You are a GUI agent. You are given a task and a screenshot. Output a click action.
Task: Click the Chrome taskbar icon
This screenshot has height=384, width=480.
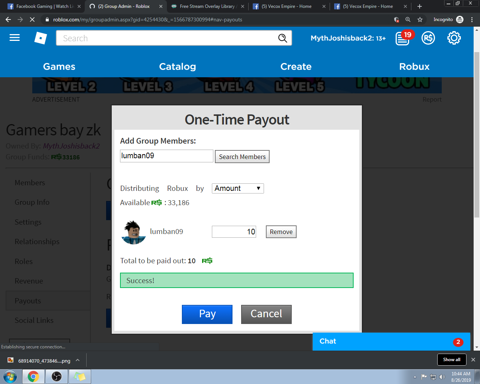[33, 376]
